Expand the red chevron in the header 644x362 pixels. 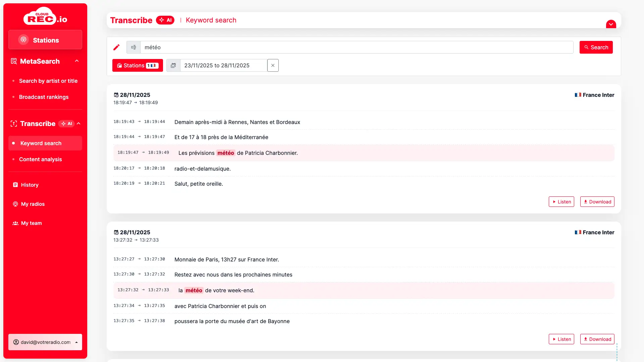click(x=611, y=24)
